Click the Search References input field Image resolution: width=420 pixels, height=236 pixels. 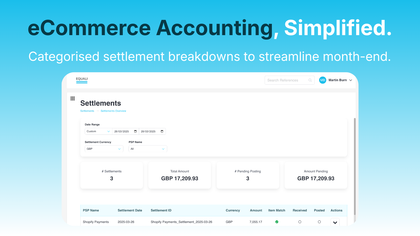pos(286,80)
